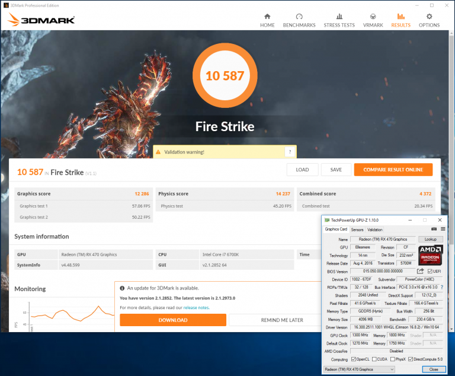Click Radeon RX 470 Graphics GPU value
Viewport: 455px width, 376px height.
coord(89,254)
